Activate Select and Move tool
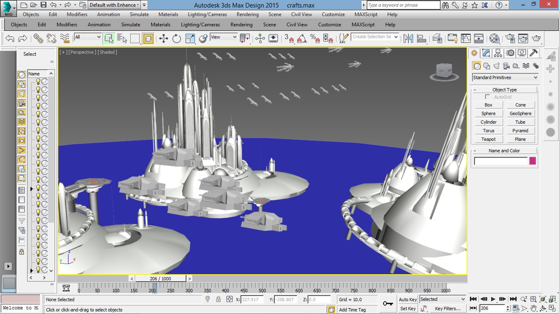This screenshot has height=314, width=559. point(163,38)
